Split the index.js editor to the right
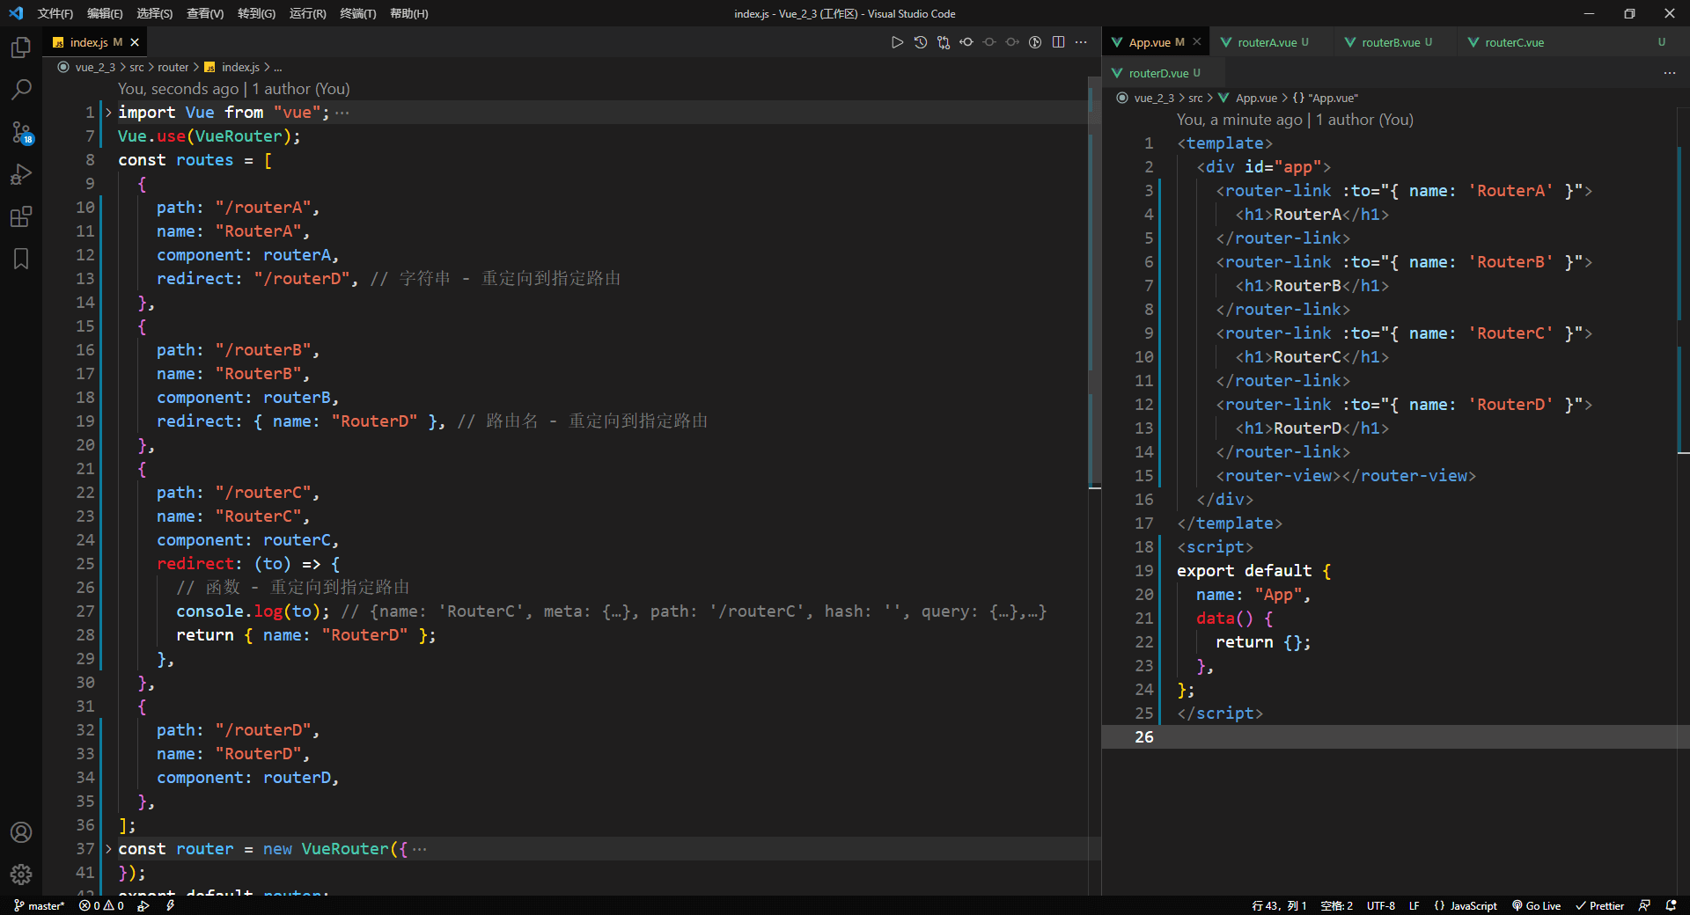The height and width of the screenshot is (915, 1690). coord(1058,42)
